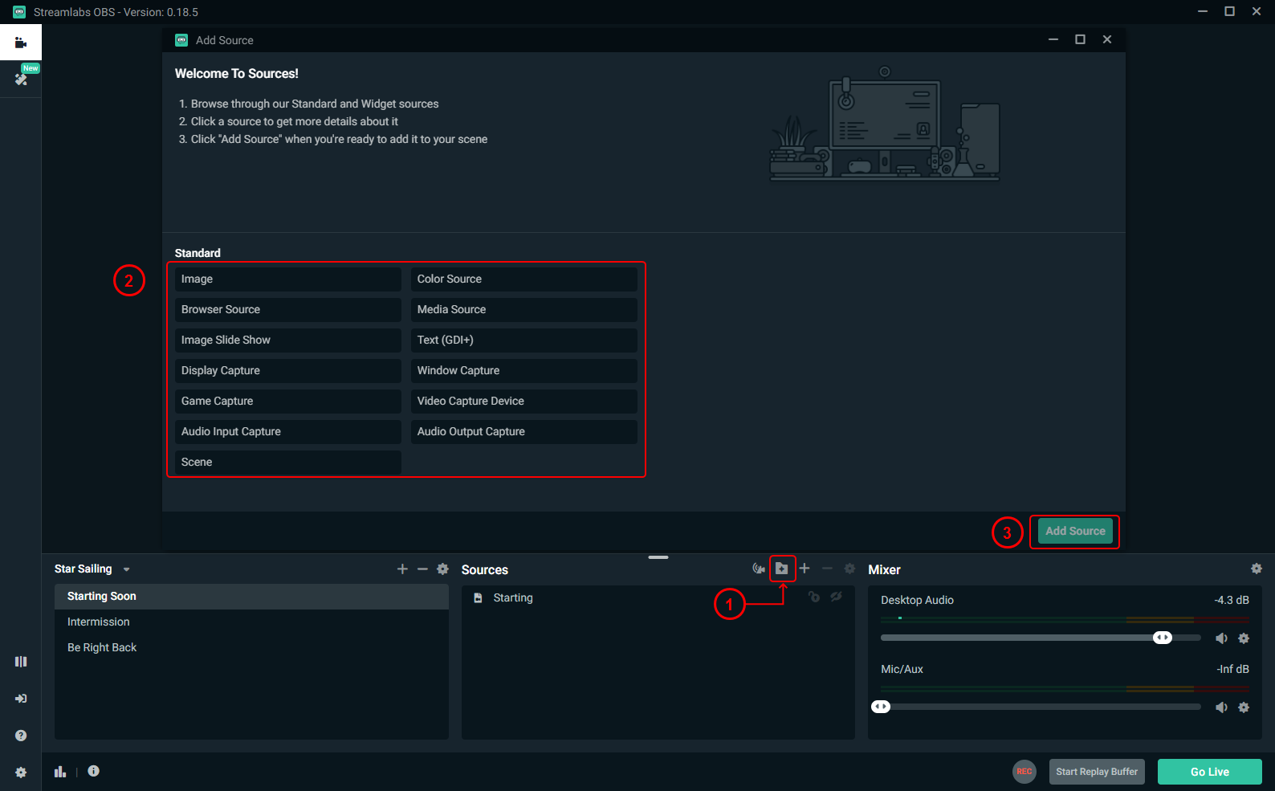Toggle visibility of Starting source
Image resolution: width=1275 pixels, height=791 pixels.
coord(836,597)
